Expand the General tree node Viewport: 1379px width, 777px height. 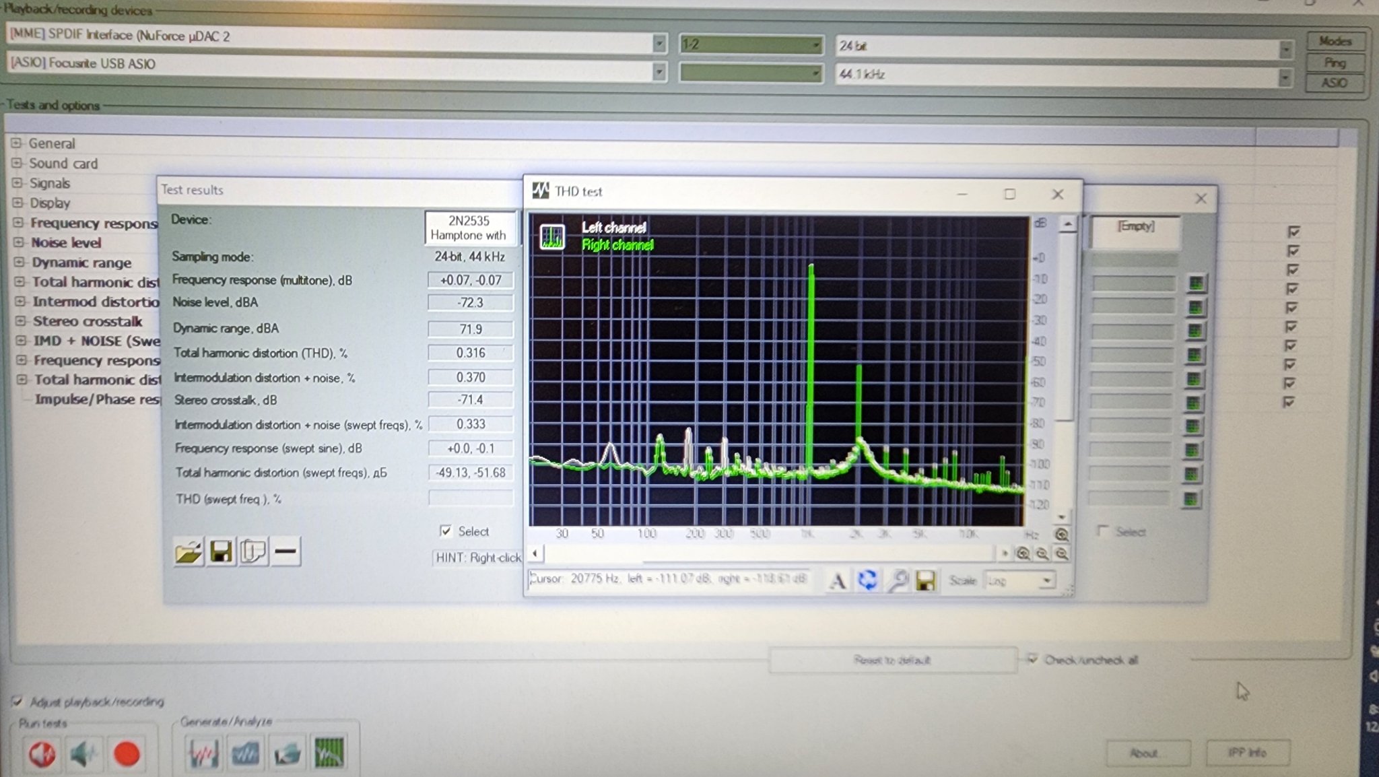tap(16, 143)
